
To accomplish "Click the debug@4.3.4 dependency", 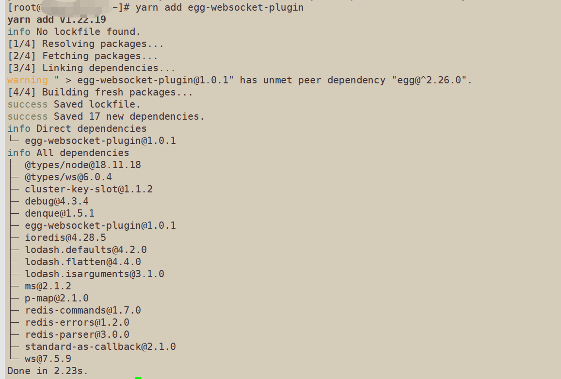I will click(57, 201).
